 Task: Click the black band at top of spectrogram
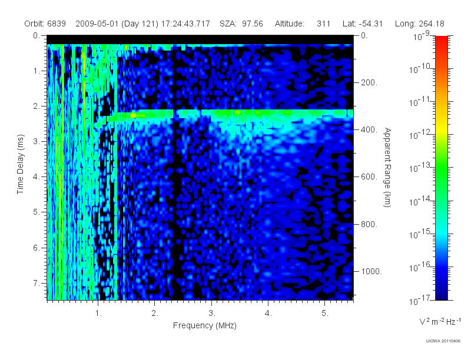point(200,40)
